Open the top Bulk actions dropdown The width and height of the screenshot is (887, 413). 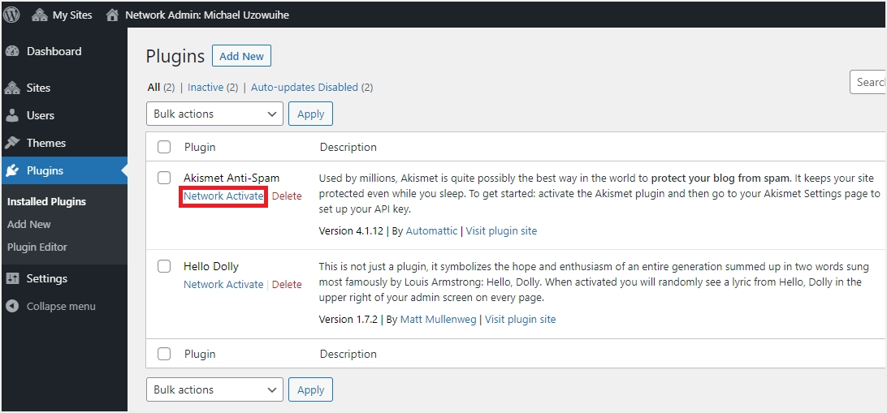tap(214, 114)
